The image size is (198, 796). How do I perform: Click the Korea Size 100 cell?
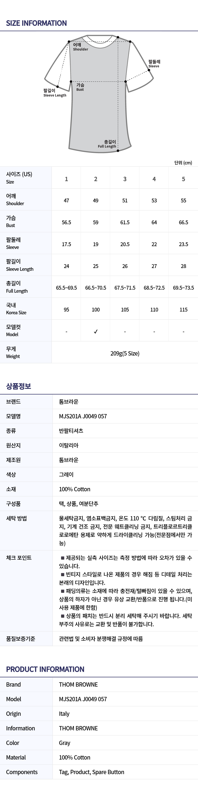[x=95, y=309]
